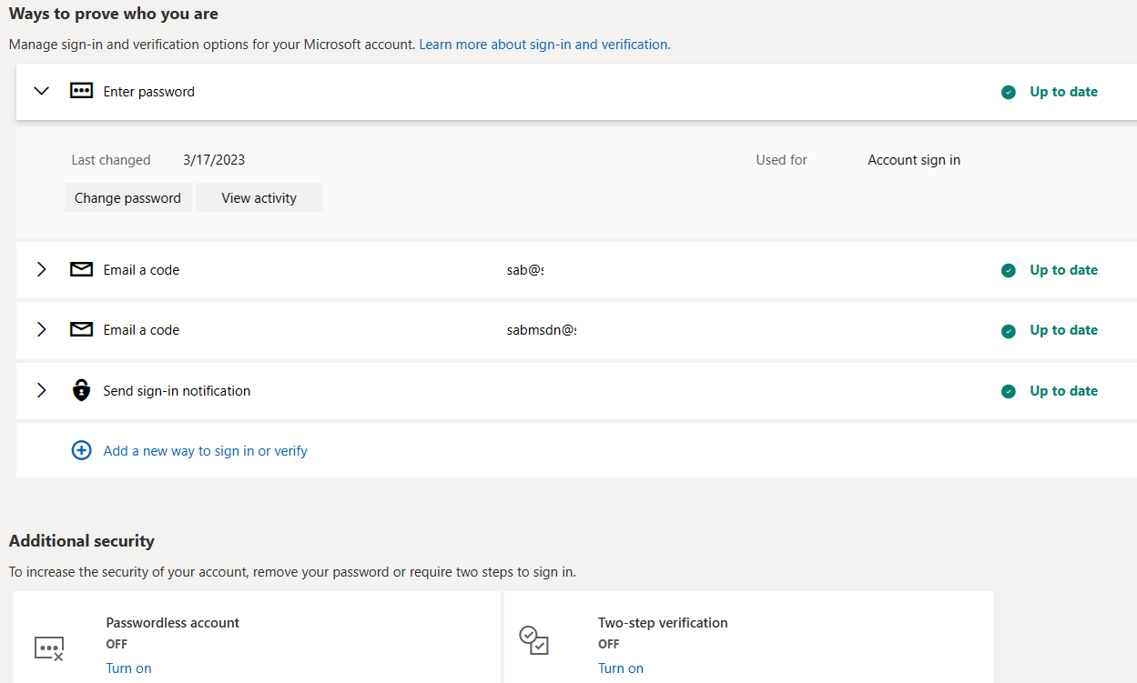Screen dimensions: 1137x683
Task: Click the lock icon for sign-in notification
Action: [x=82, y=390]
